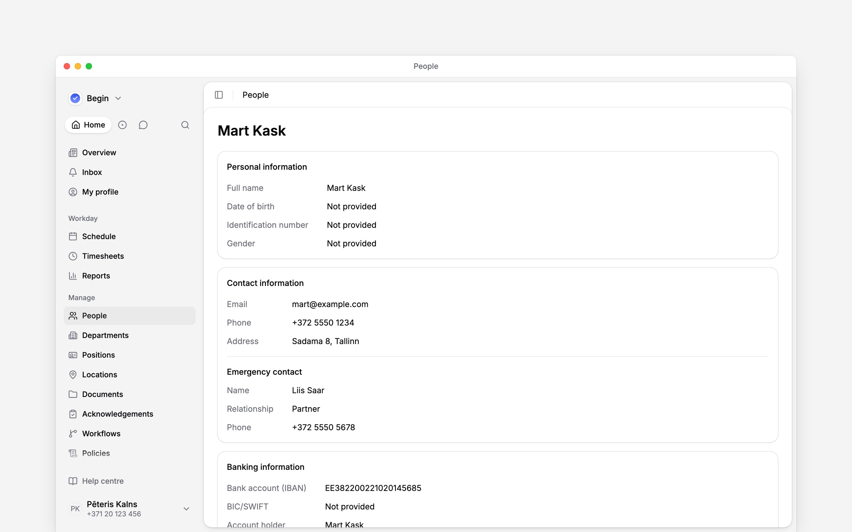Viewport: 852px width, 532px height.
Task: Click the Departments building icon
Action: pos(73,335)
